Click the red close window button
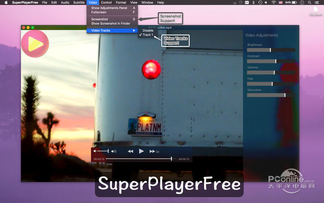The image size is (324, 203). tap(24, 27)
